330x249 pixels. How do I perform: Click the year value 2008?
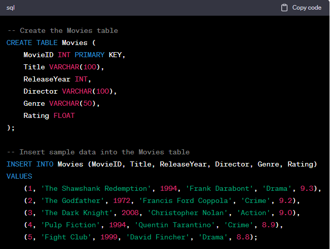pos(130,213)
